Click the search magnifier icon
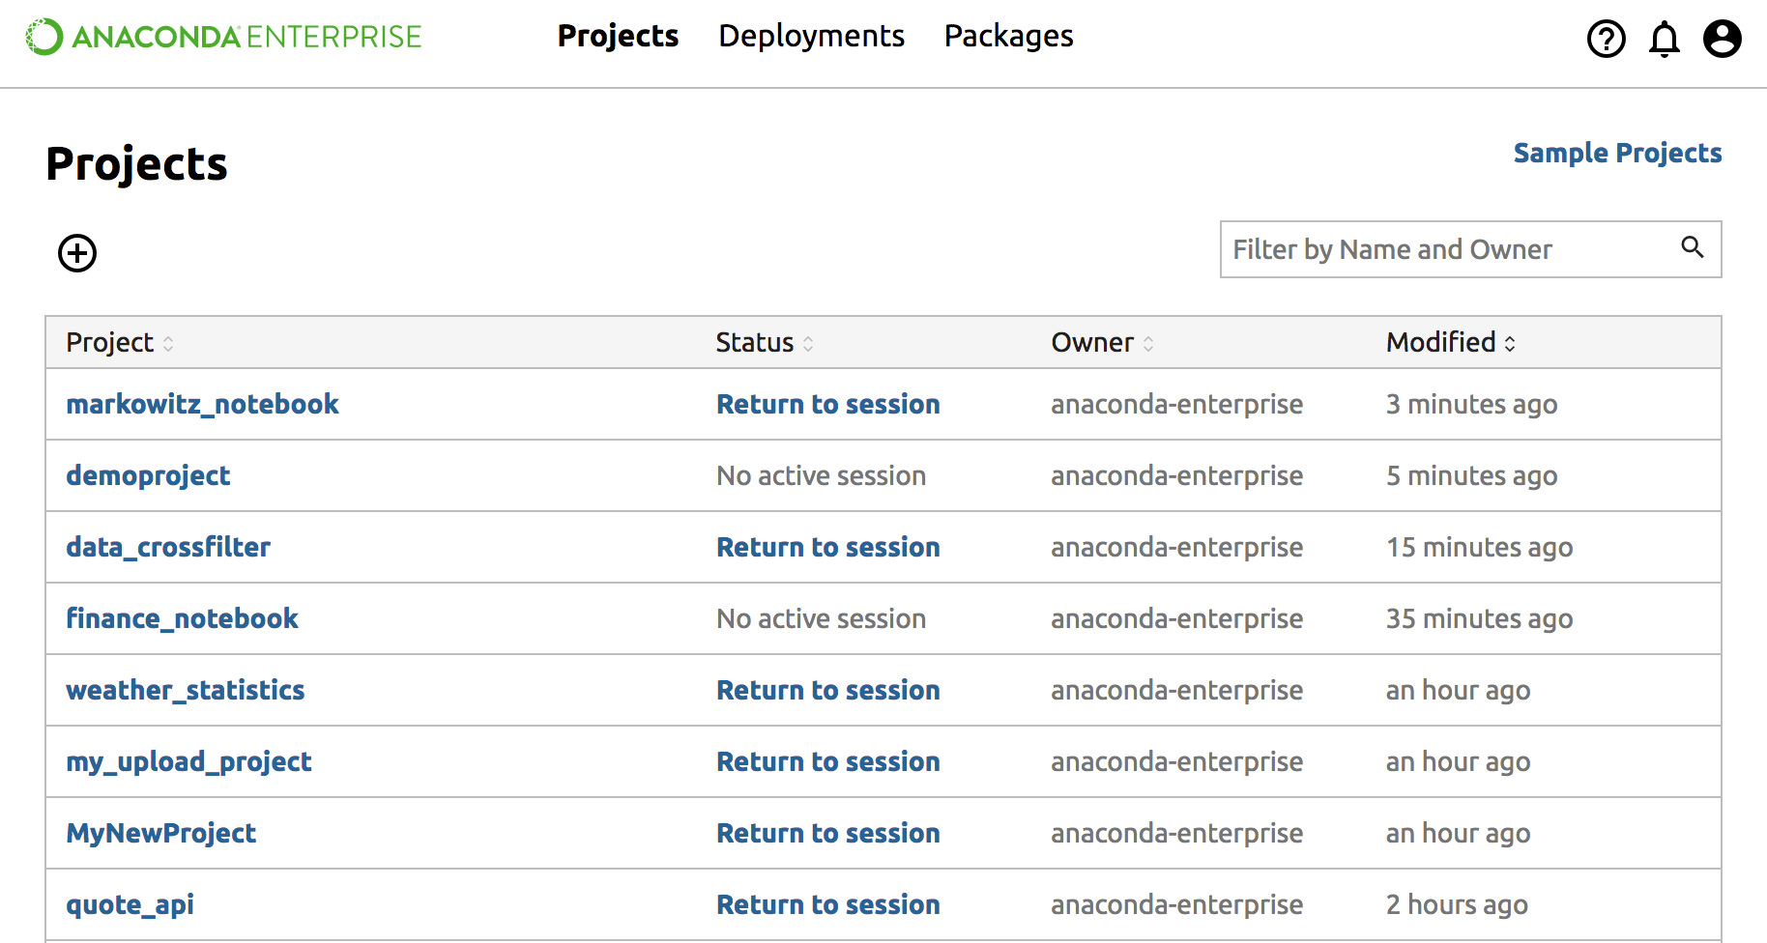This screenshot has height=943, width=1767. pyautogui.click(x=1692, y=247)
